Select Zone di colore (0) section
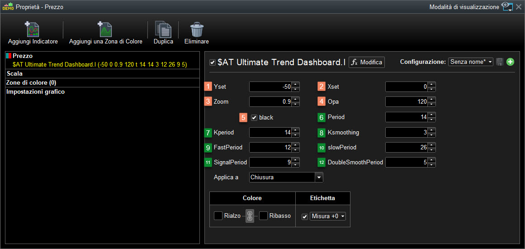Viewport: 525px width, 249px height. pyautogui.click(x=103, y=82)
